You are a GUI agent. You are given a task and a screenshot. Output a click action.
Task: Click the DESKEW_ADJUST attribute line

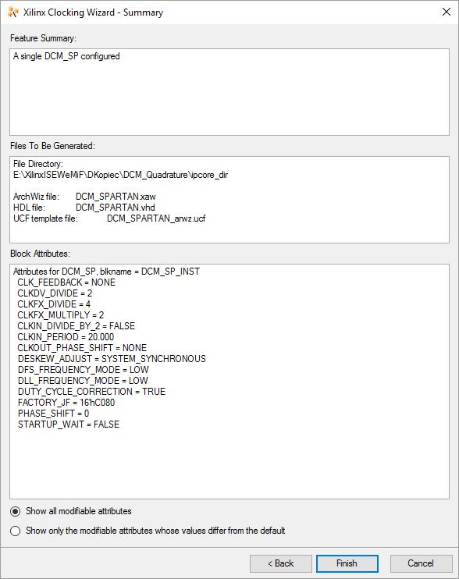[x=112, y=358]
